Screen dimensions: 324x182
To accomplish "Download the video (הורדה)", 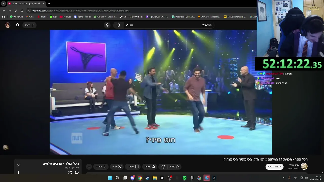I will 101,167.
